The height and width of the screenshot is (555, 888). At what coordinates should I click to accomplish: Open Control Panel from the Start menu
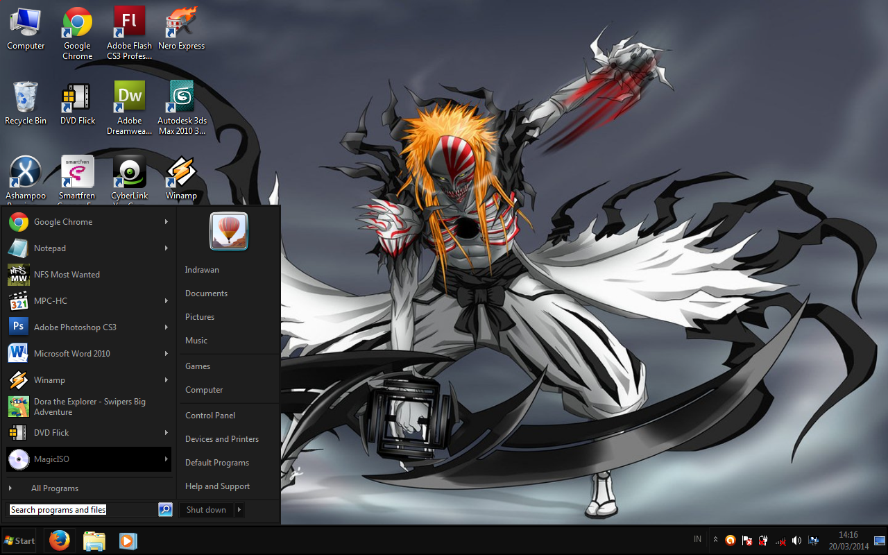(x=210, y=415)
